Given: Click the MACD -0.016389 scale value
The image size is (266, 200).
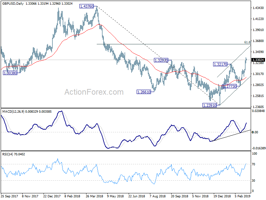Looking at the screenshot, I should [x=259, y=148].
